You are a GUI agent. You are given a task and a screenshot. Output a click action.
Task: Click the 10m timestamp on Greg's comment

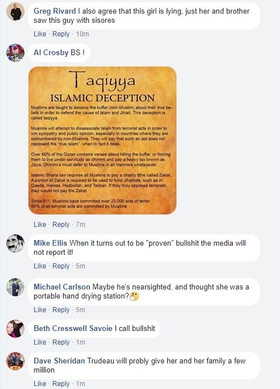click(83, 34)
